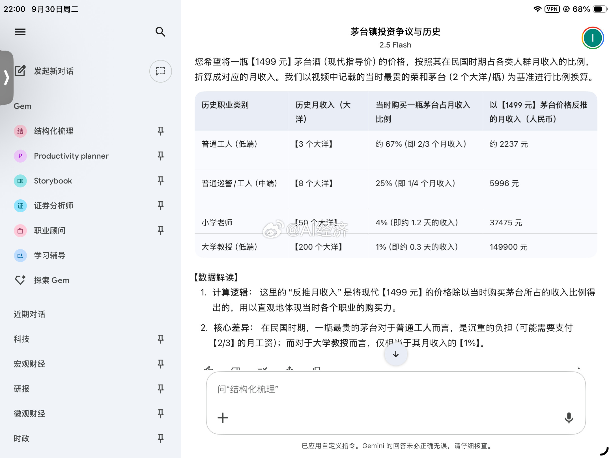The height and width of the screenshot is (458, 611).
Task: Open temporary chat dashed-square icon
Action: (x=160, y=71)
